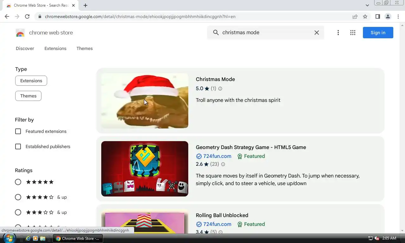The image size is (405, 243).
Task: Click 'Troll anyone with the christmas spirit' description
Action: click(x=238, y=100)
